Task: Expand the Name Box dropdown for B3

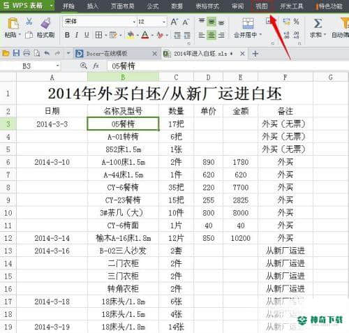Action: [57, 66]
